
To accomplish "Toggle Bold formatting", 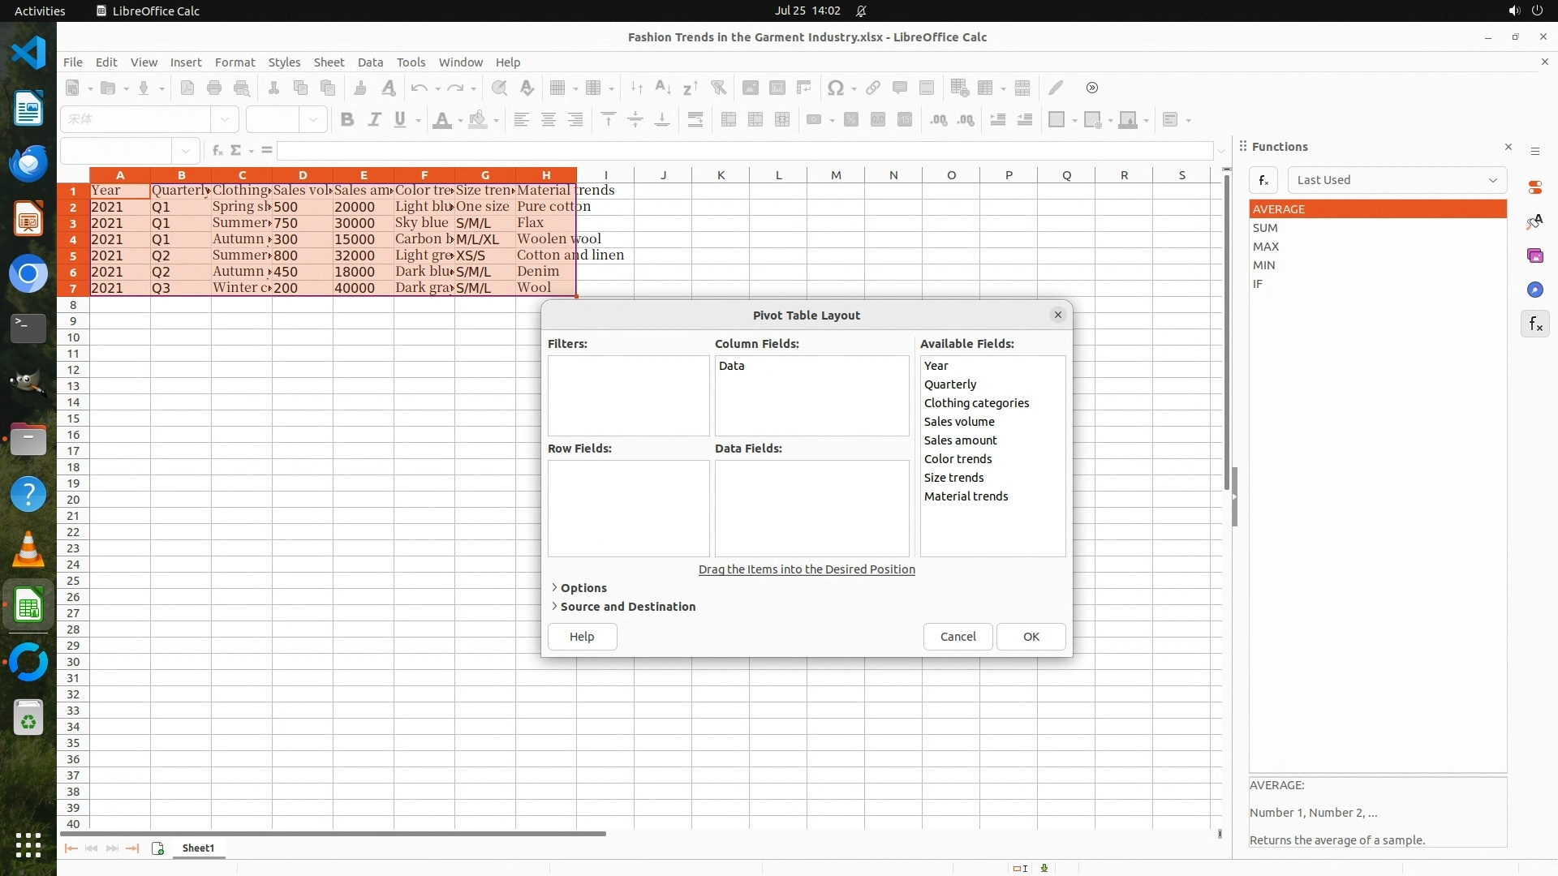I will 347,119.
